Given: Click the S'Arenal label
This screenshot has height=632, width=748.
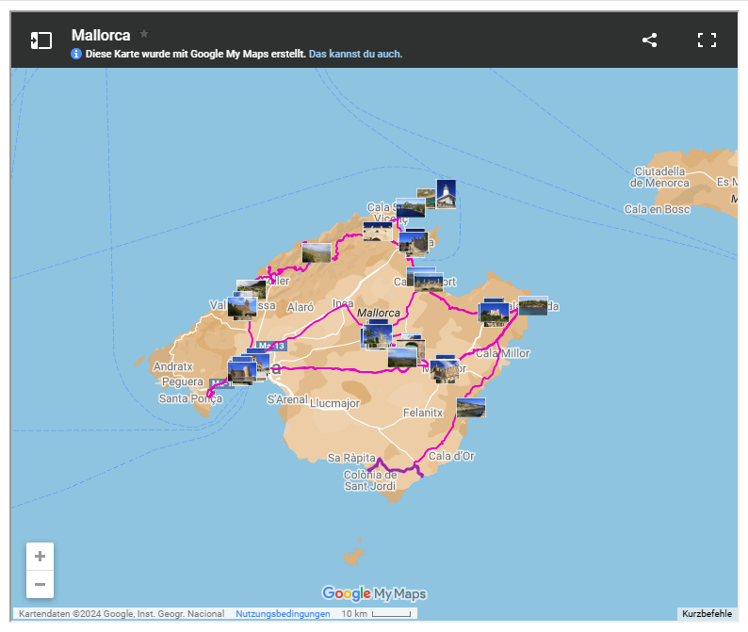Looking at the screenshot, I should tap(287, 399).
